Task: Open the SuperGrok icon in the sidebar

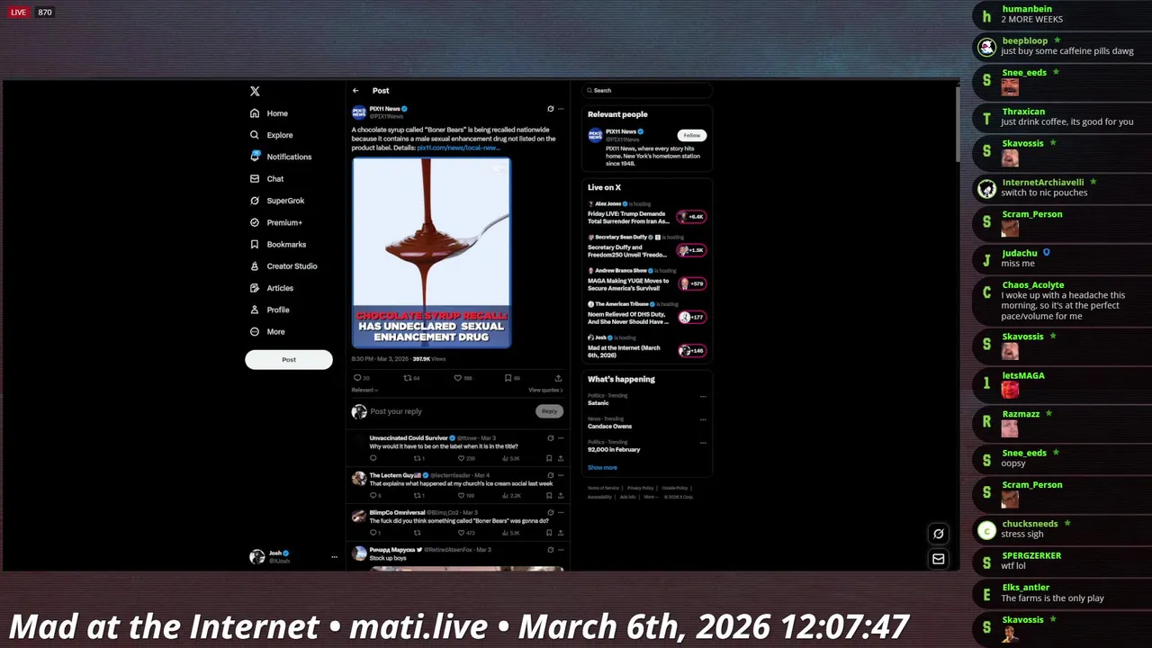Action: click(x=255, y=201)
